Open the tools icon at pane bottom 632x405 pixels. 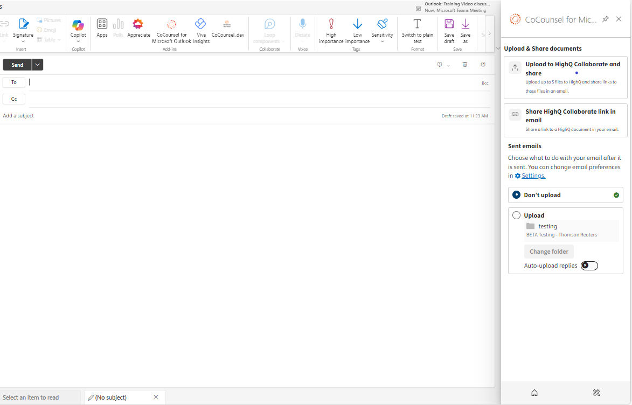click(x=596, y=393)
